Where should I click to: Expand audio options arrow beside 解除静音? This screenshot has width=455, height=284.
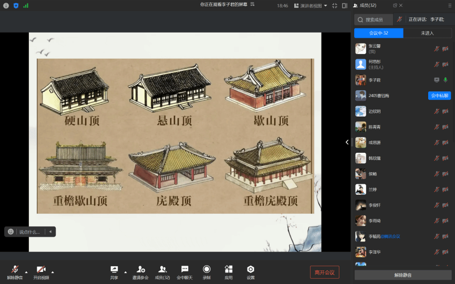(26, 272)
